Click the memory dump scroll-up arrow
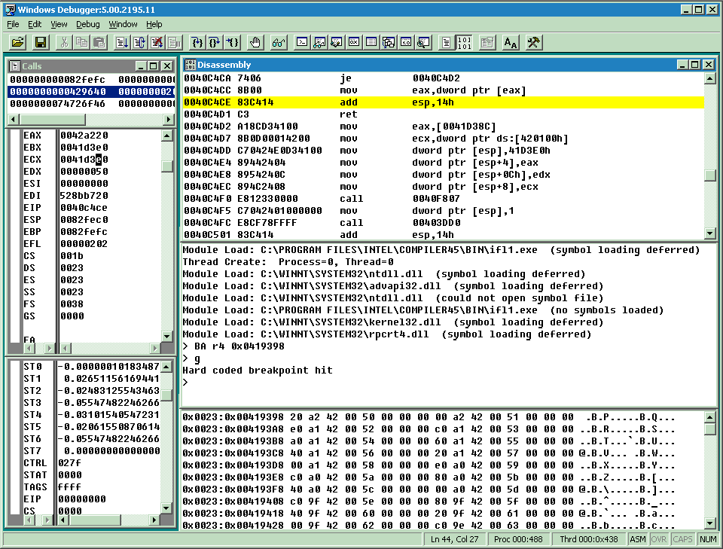The height and width of the screenshot is (549, 723). click(710, 417)
